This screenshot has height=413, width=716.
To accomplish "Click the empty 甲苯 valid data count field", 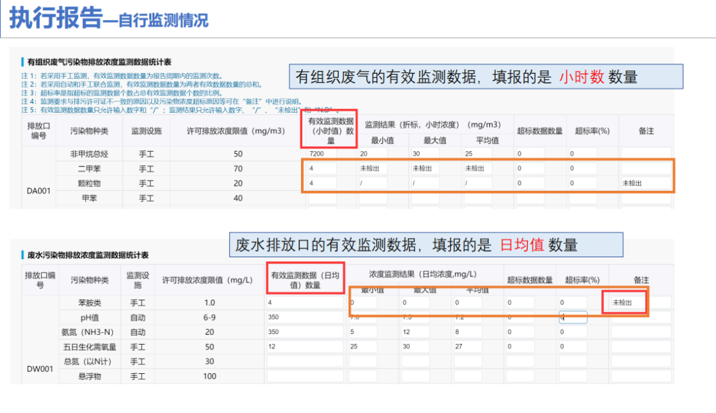I will tap(322, 198).
